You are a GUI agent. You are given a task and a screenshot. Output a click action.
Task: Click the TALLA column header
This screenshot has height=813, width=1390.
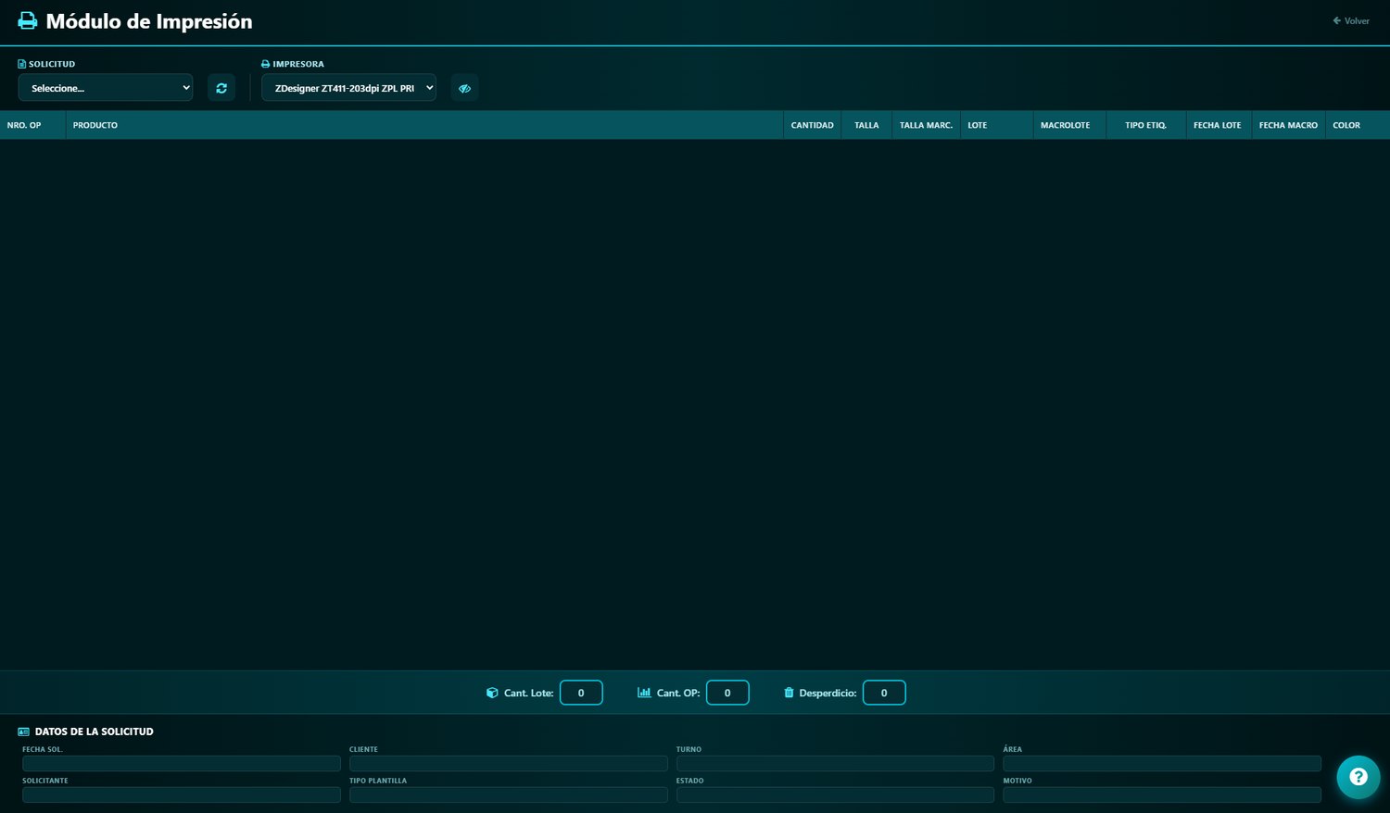866,125
